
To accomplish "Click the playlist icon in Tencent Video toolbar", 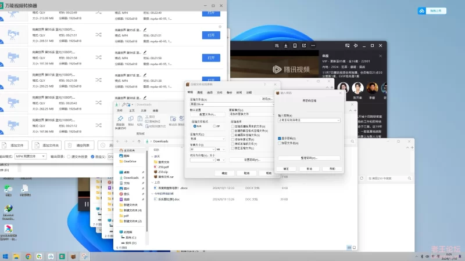I will tap(277, 46).
